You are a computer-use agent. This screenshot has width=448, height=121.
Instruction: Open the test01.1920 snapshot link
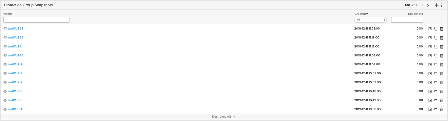16,55
